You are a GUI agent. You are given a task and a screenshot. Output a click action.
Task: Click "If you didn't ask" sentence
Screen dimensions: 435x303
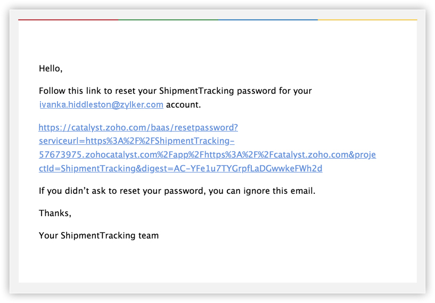pyautogui.click(x=177, y=191)
